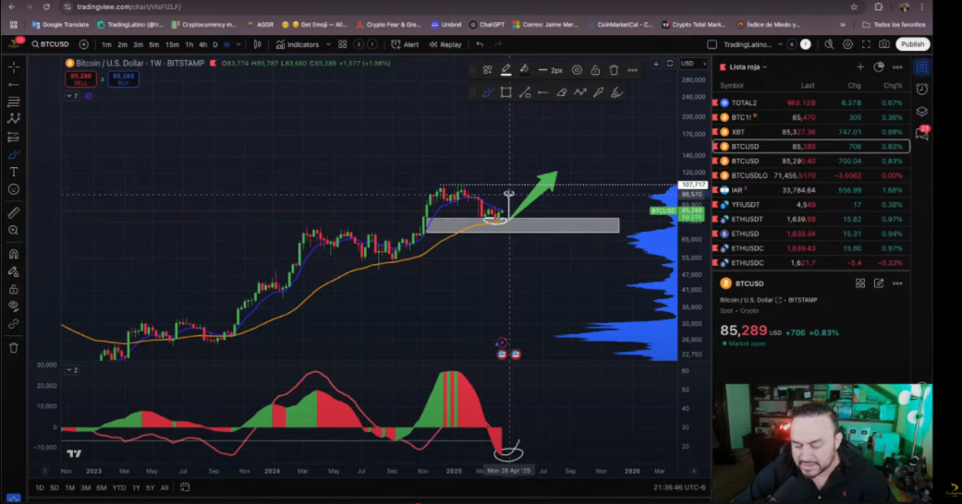Select the W weekly timeframe
The height and width of the screenshot is (504, 962).
(227, 44)
